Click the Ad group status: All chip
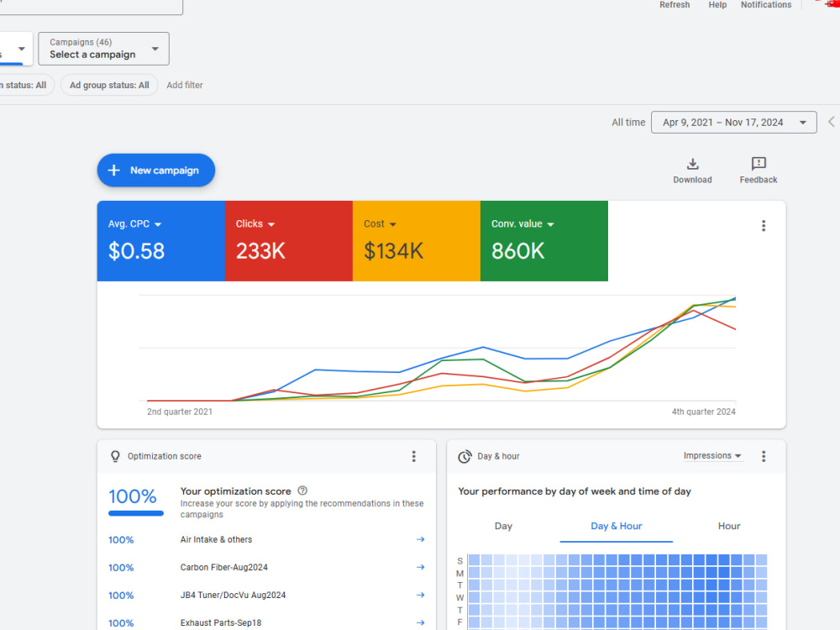Viewport: 840px width, 630px height. (x=109, y=85)
